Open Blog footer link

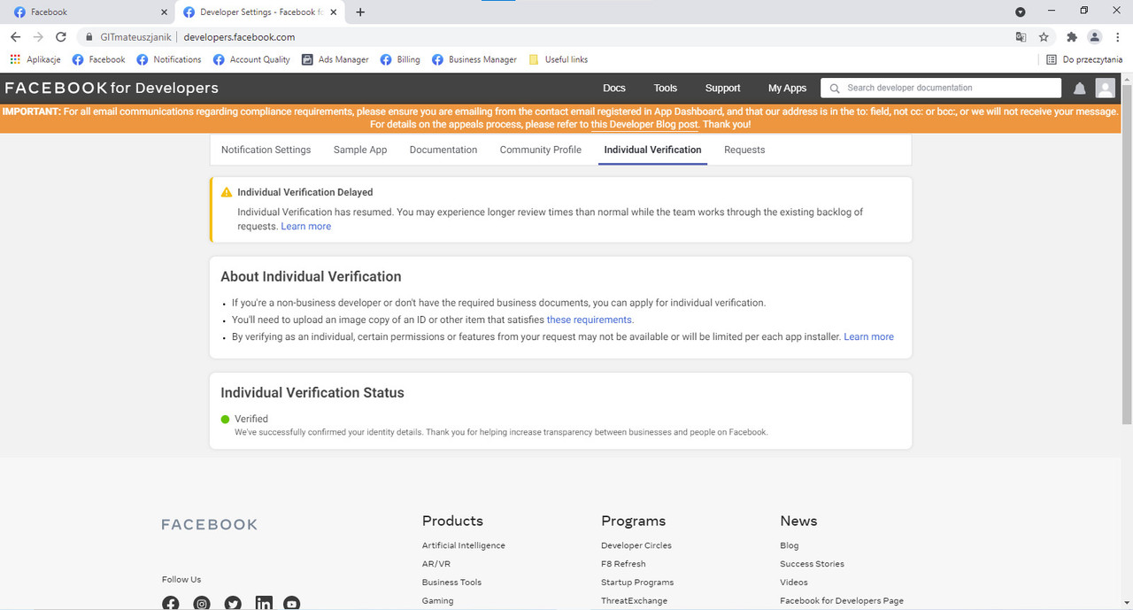(x=790, y=545)
